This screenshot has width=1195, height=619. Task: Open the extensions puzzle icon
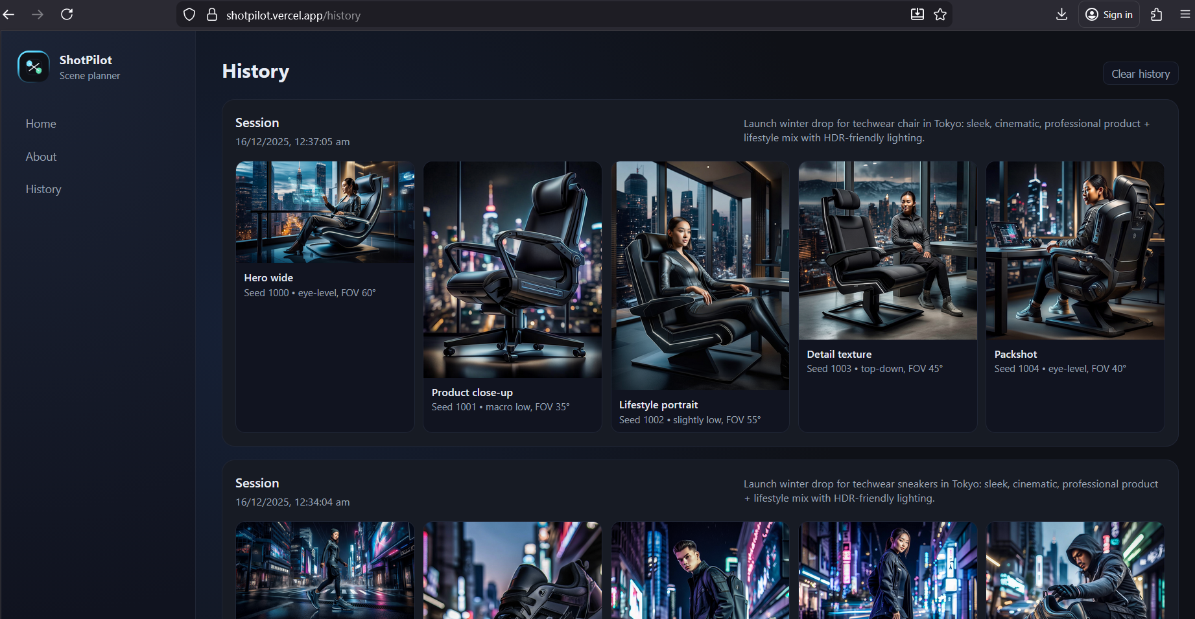click(1156, 14)
